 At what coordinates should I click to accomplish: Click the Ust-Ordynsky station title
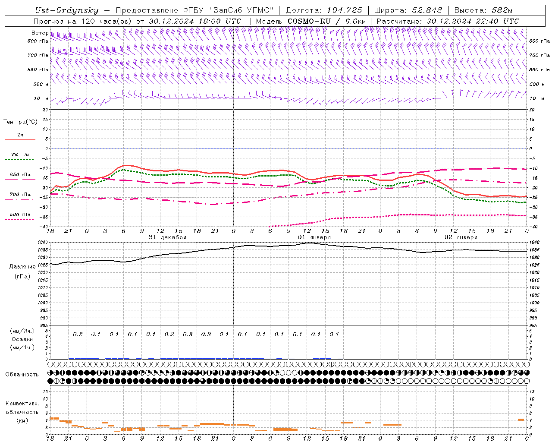tap(66, 10)
